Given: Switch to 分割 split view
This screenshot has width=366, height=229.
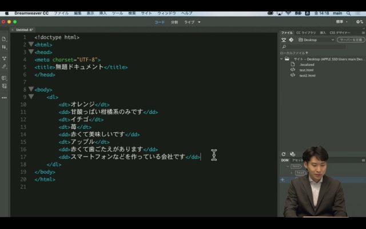Looking at the screenshot, I should point(174,22).
